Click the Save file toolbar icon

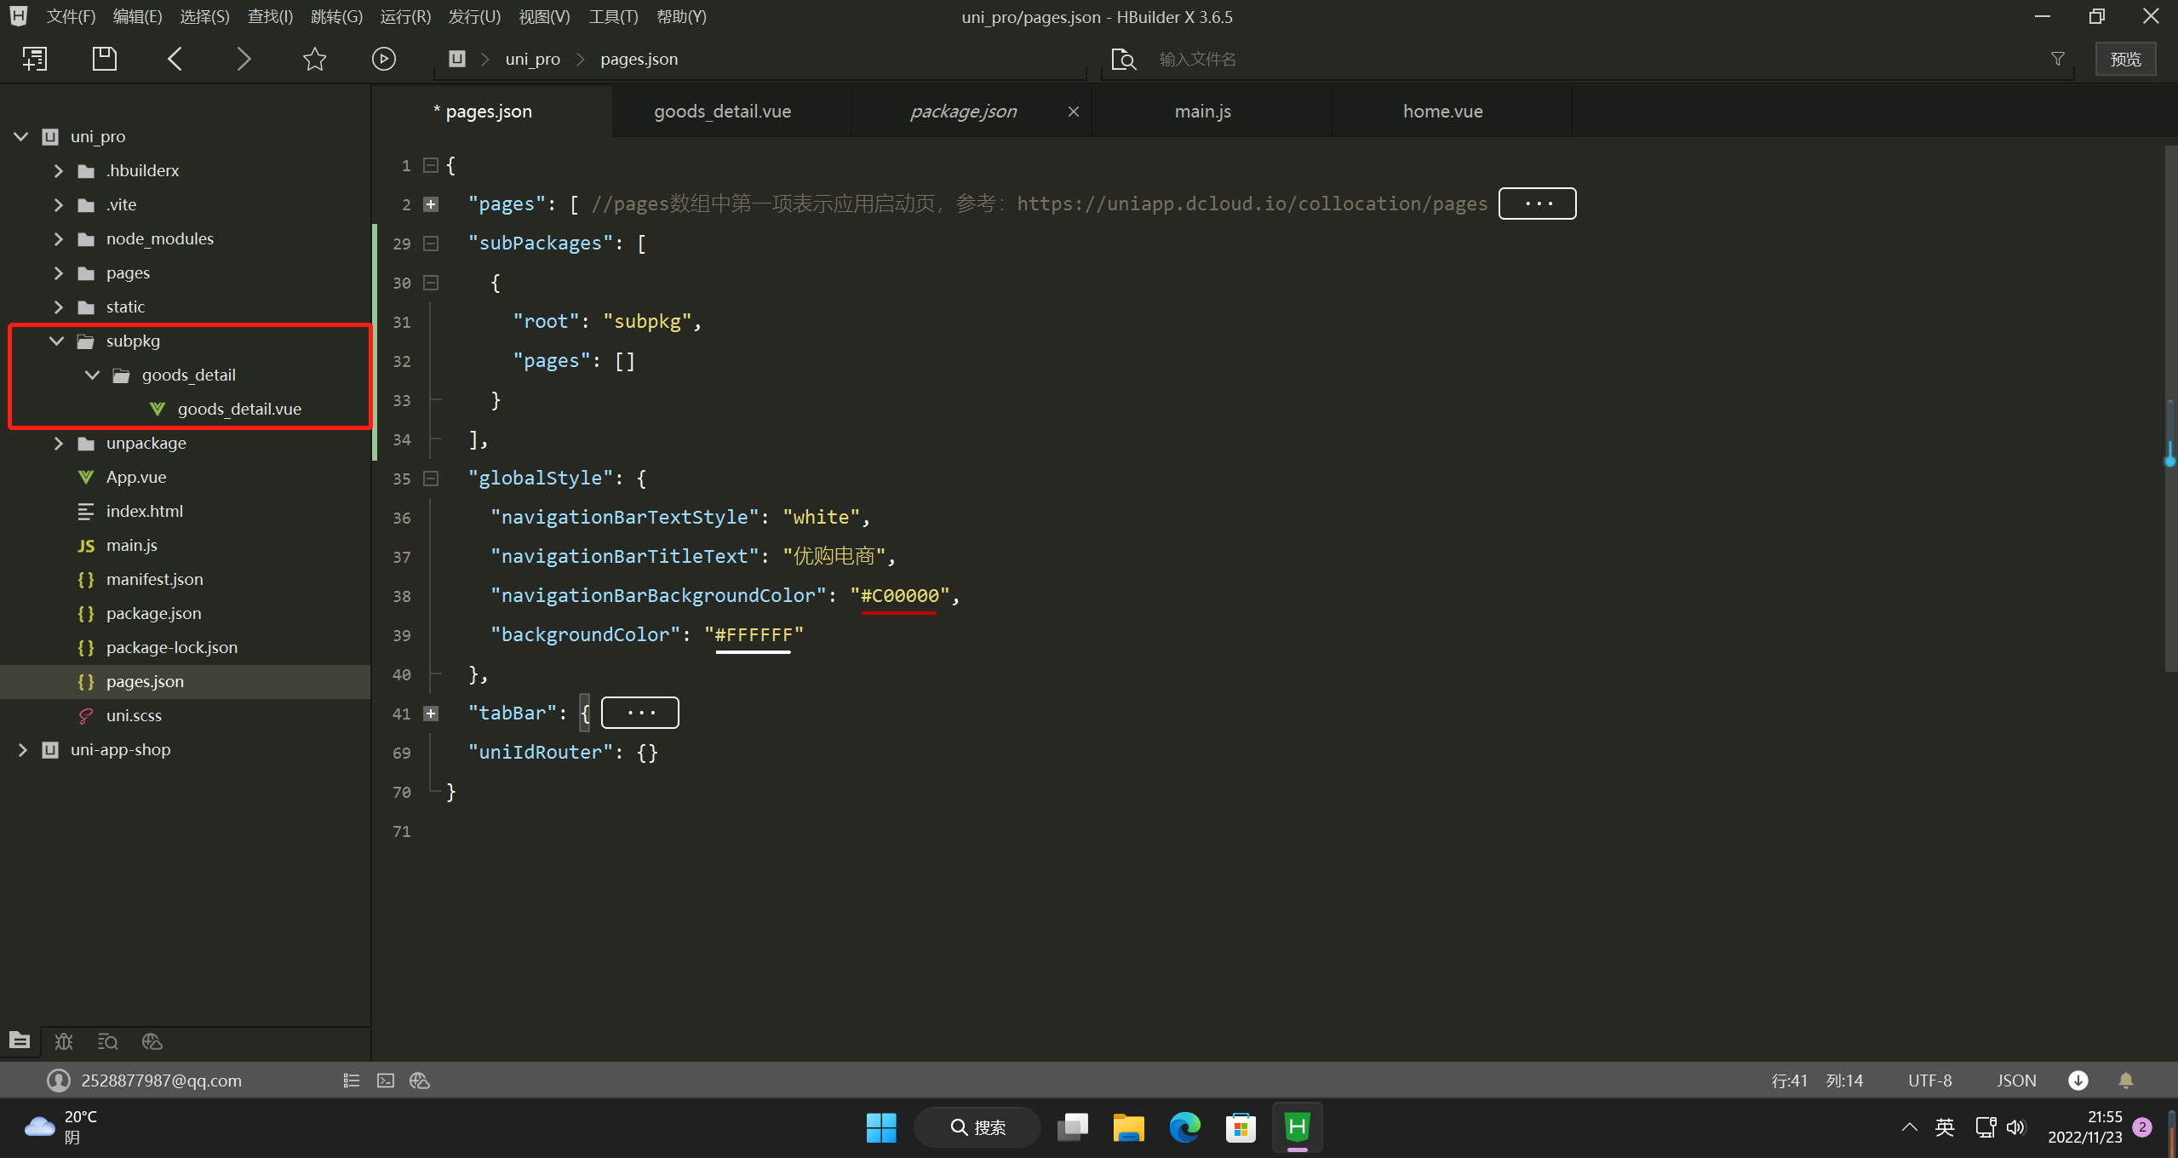(104, 59)
